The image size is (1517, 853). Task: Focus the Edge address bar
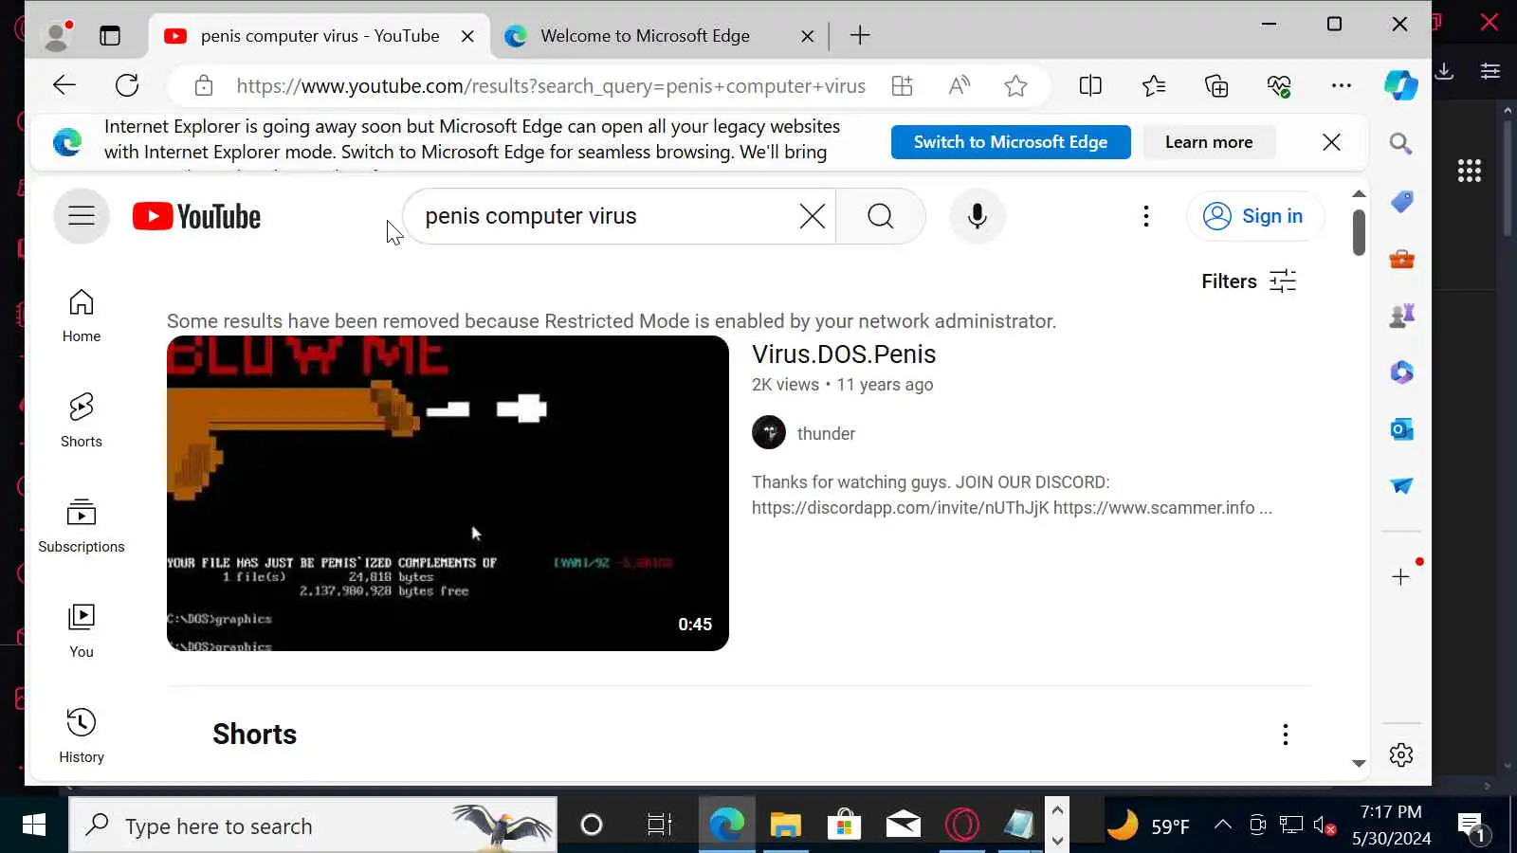[x=550, y=86]
